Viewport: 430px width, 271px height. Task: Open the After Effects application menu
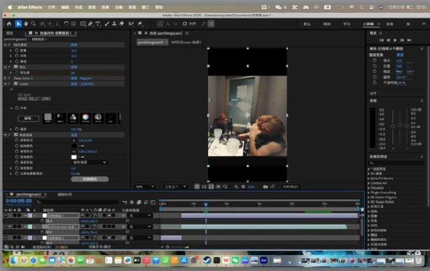(x=30, y=7)
